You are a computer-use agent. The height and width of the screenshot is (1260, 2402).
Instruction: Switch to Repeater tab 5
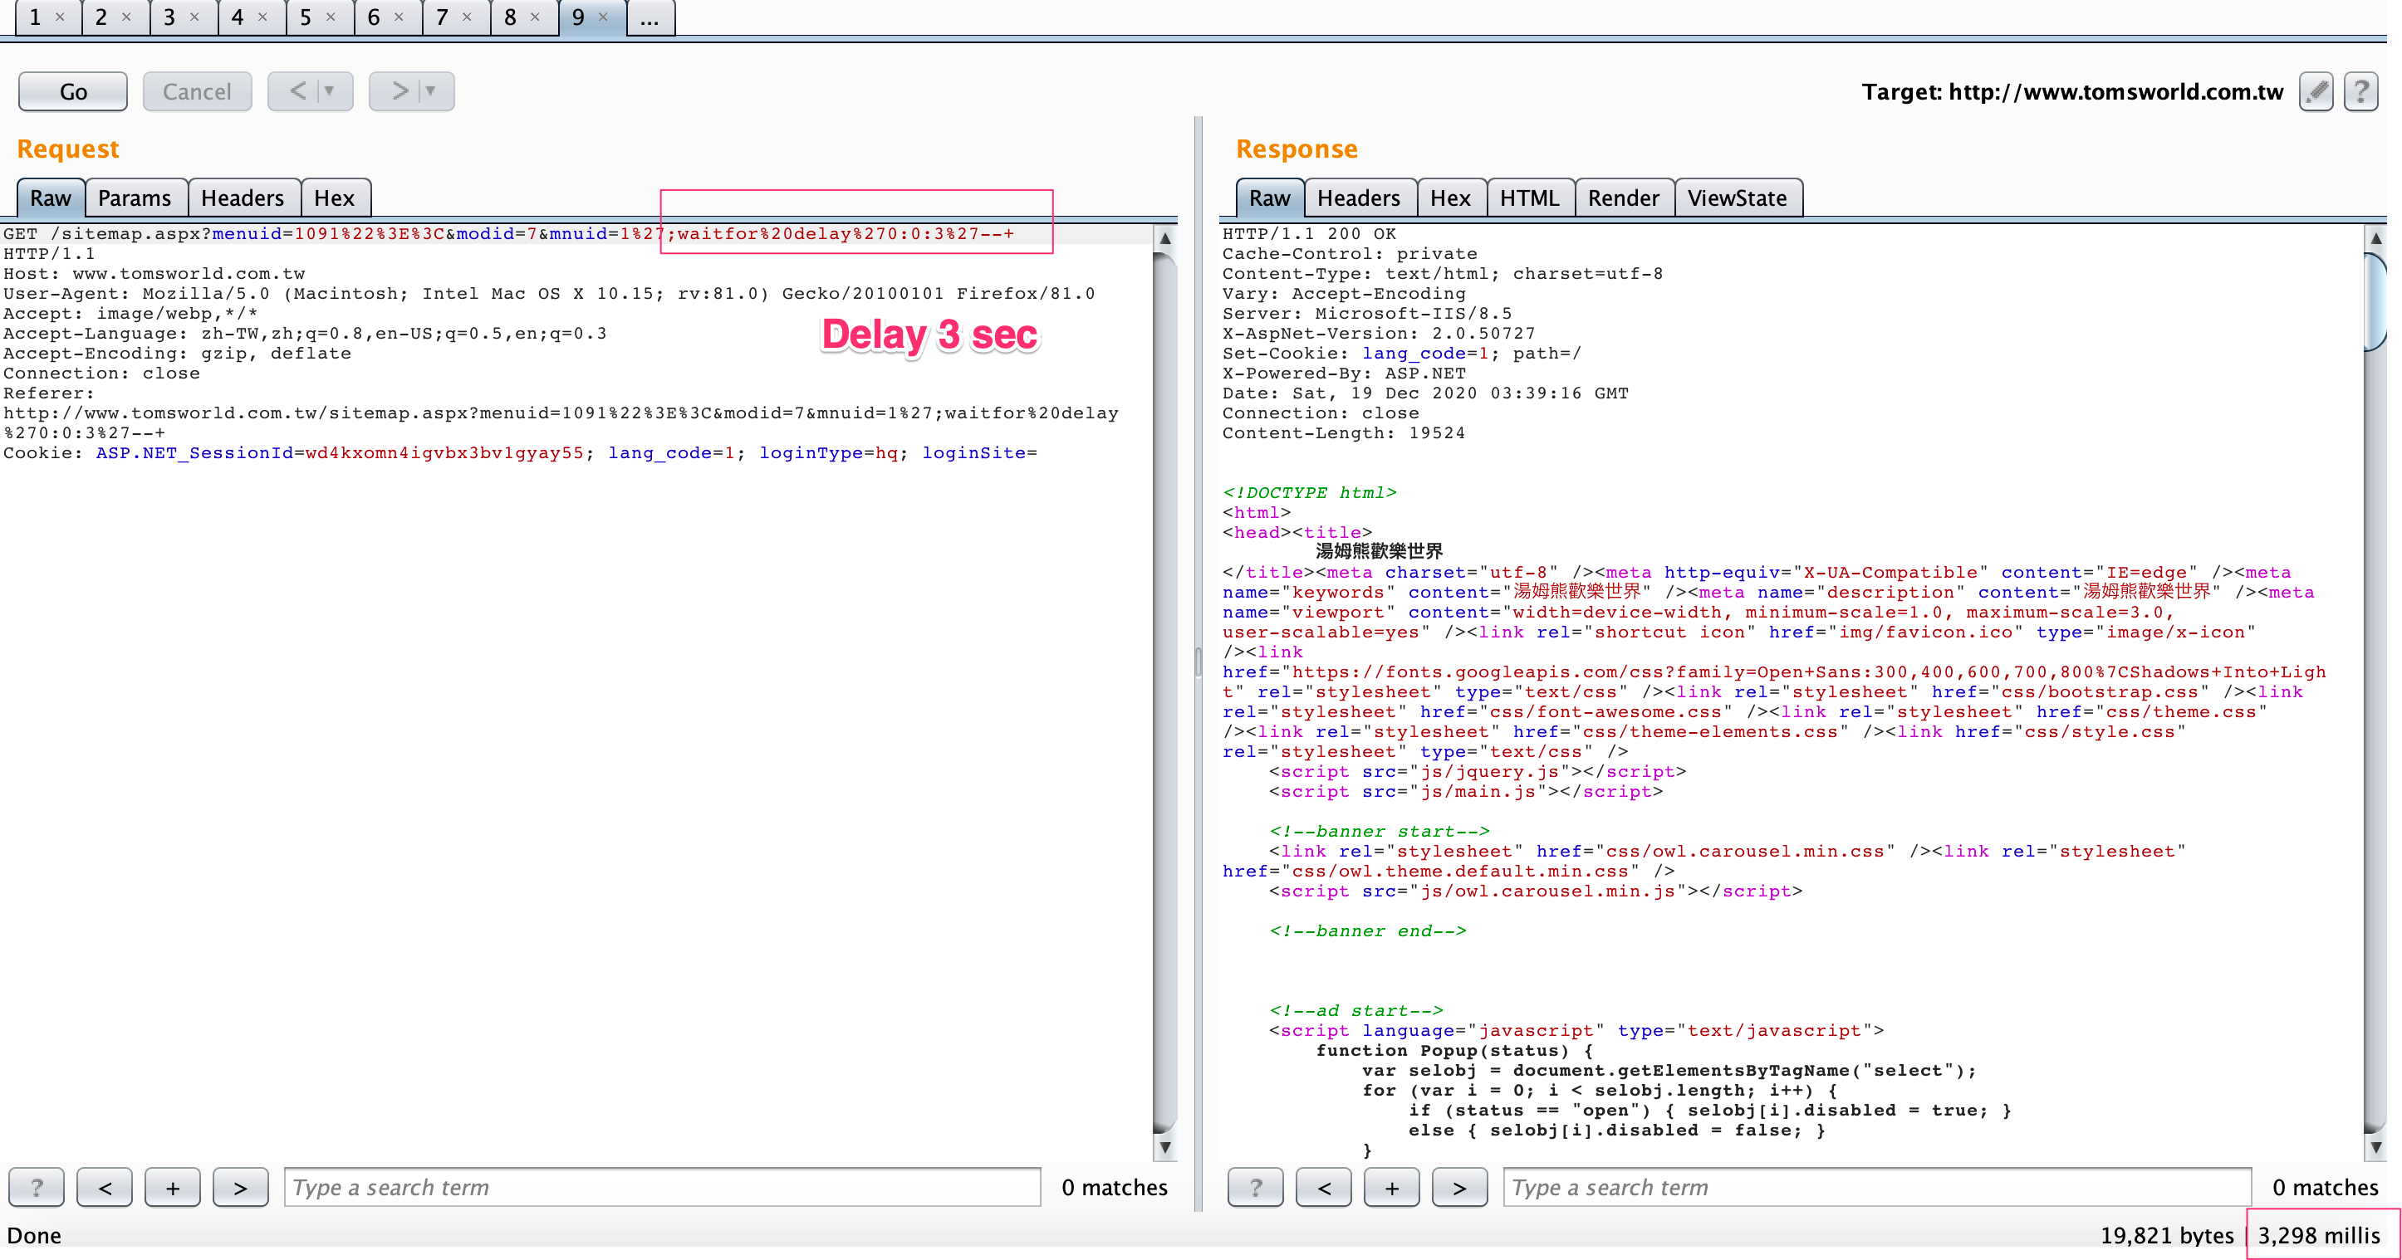click(305, 17)
